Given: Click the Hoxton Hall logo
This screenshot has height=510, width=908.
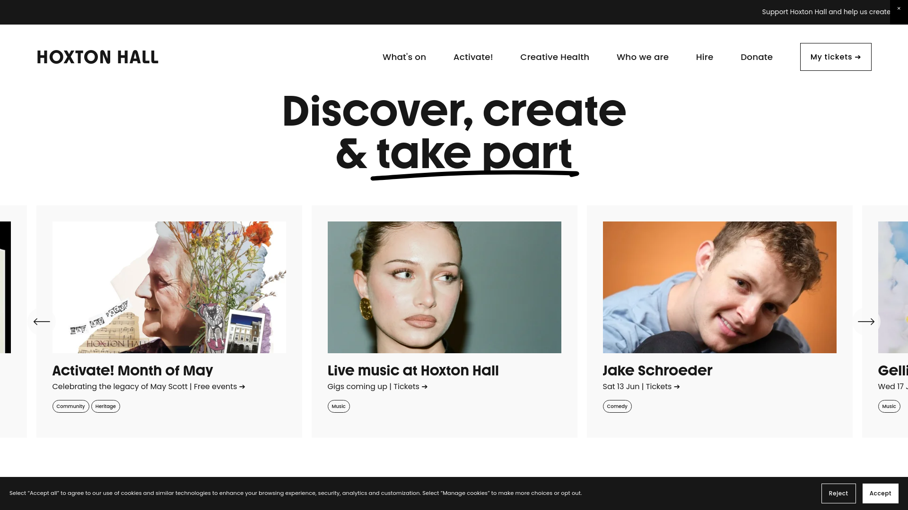Looking at the screenshot, I should click(x=97, y=57).
